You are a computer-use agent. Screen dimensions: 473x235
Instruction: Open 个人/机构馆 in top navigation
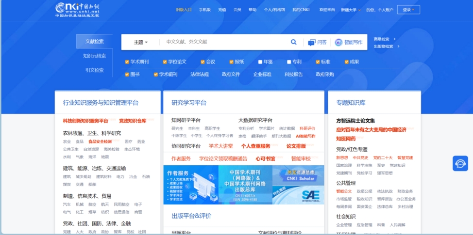click(x=274, y=10)
